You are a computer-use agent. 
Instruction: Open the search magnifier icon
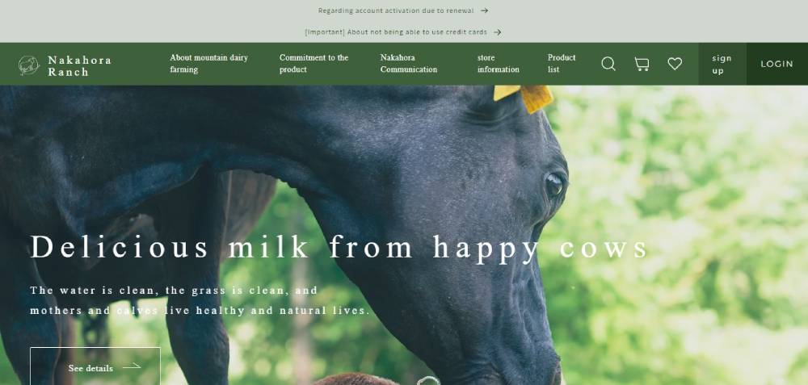click(x=608, y=64)
